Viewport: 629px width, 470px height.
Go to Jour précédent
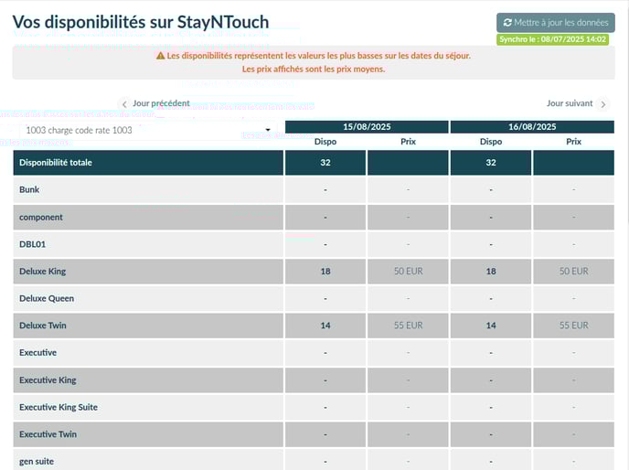161,103
